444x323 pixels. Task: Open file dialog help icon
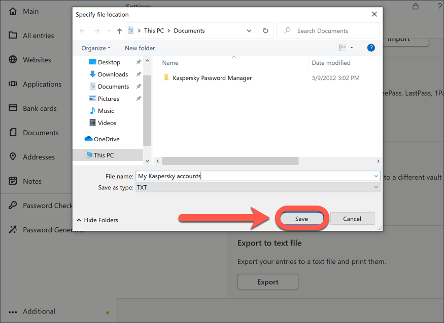[371, 48]
